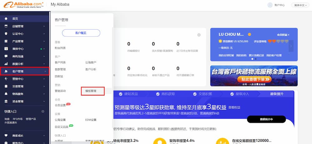This screenshot has height=144, width=312.
Task: Open 公海客户 from the flyout menu
Action: pos(91,63)
